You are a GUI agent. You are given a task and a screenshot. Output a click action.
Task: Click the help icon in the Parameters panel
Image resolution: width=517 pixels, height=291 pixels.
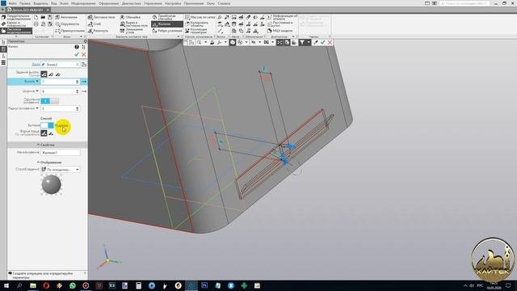click(77, 47)
